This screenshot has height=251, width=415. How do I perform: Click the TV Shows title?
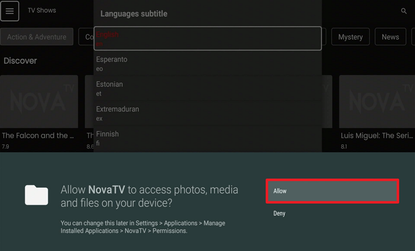coord(42,10)
